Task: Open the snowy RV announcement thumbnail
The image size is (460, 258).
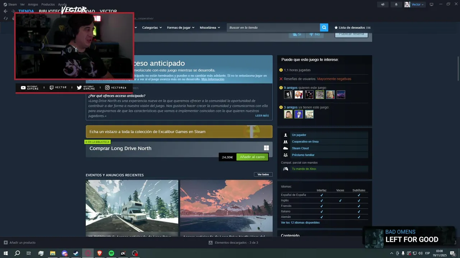Action: pyautogui.click(x=132, y=206)
